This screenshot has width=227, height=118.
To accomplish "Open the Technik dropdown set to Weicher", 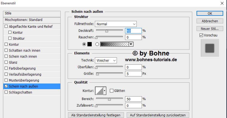I will (106, 60).
